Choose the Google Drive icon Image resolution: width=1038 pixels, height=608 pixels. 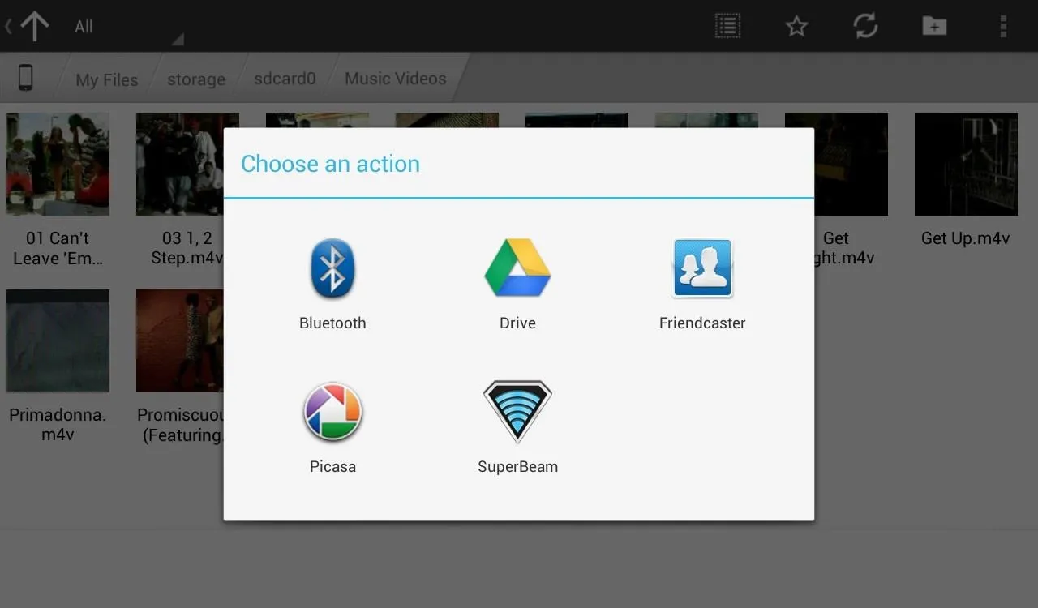(517, 268)
